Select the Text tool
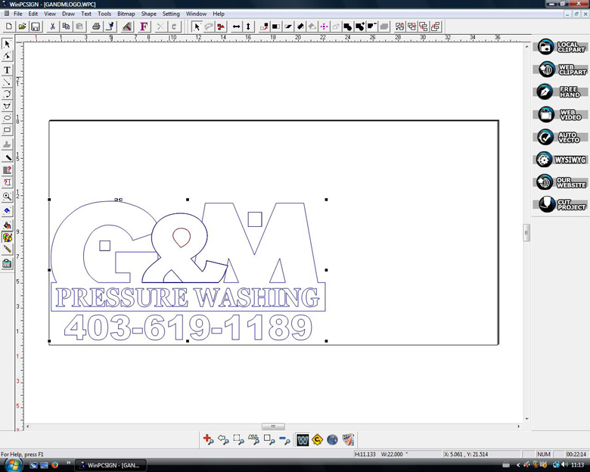590x472 pixels. pyautogui.click(x=7, y=70)
